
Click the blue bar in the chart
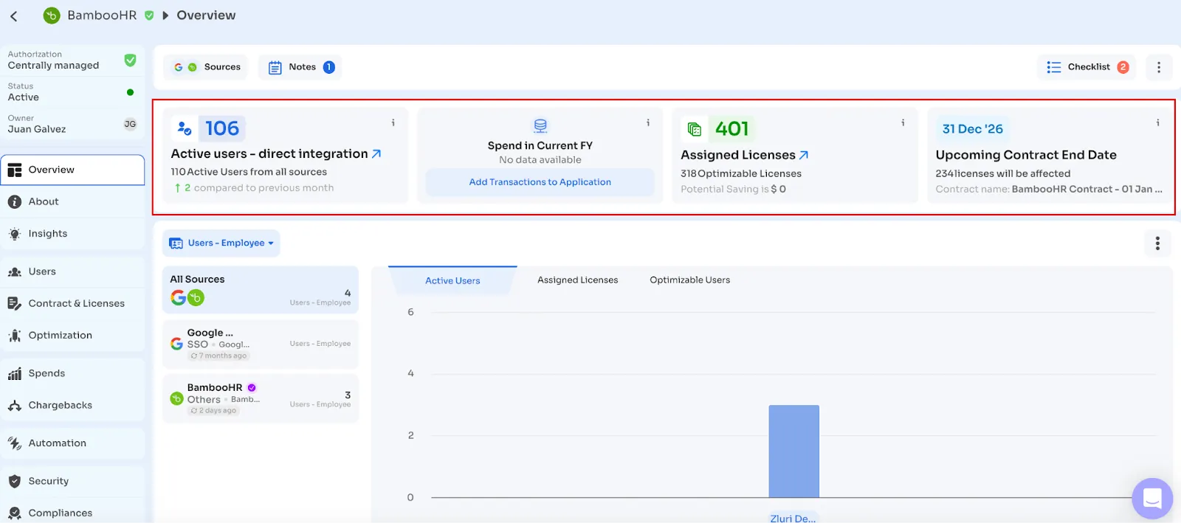coord(794,451)
